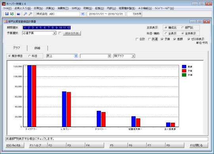Expand the 売上 dropdown
The width and height of the screenshot is (214, 154).
(76, 56)
